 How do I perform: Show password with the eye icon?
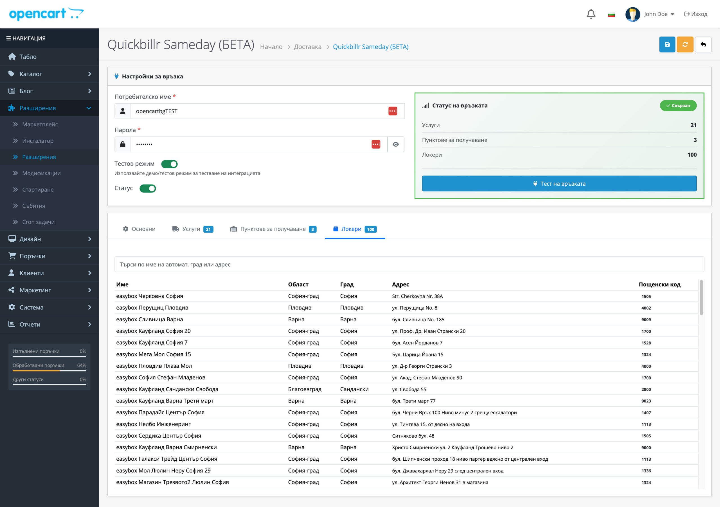396,144
